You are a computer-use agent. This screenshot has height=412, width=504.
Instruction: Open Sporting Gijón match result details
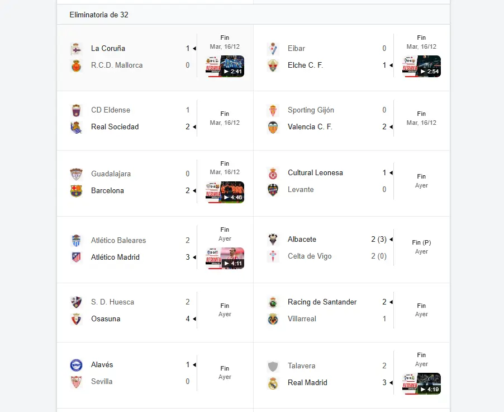point(311,110)
